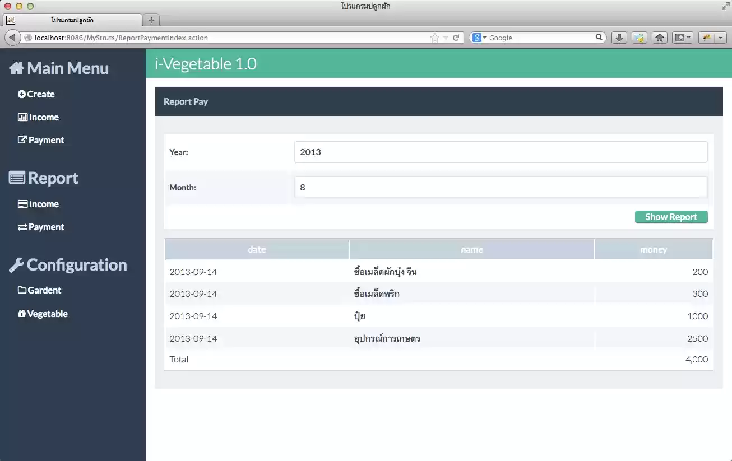Select the plus icon next to Create
The width and height of the screenshot is (732, 461).
tap(22, 94)
